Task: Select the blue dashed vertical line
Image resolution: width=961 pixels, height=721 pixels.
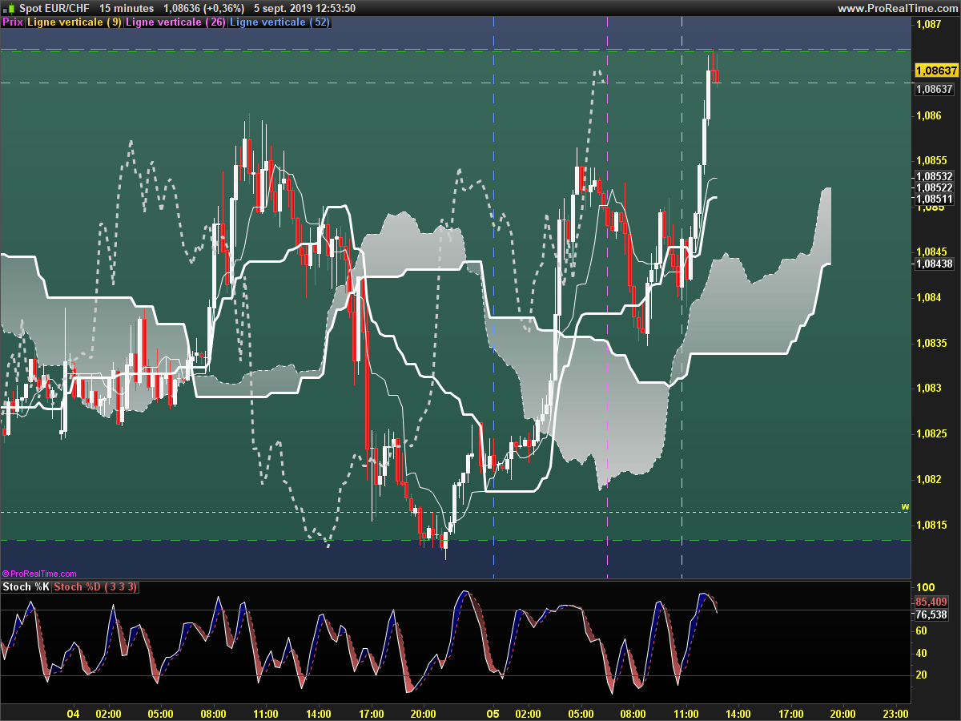Action: [493, 296]
